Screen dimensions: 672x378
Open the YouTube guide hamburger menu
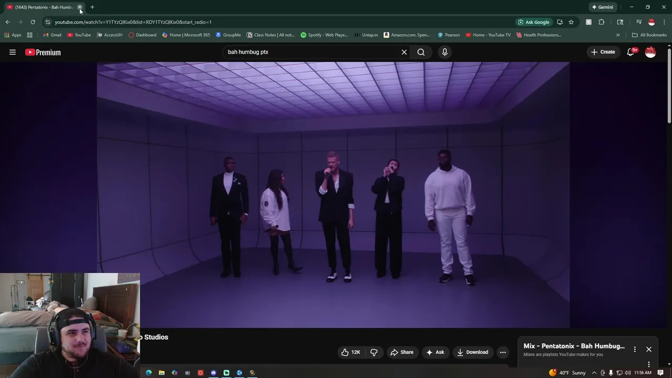click(x=13, y=52)
